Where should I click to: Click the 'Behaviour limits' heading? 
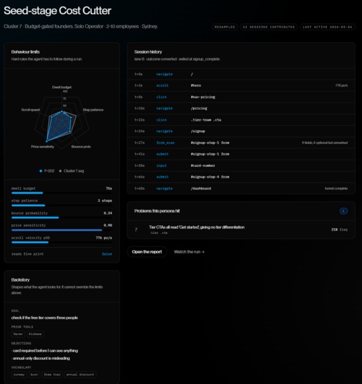point(25,52)
